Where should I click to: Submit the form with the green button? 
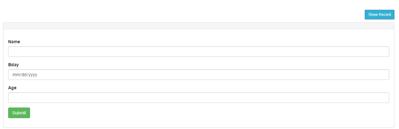(x=19, y=113)
